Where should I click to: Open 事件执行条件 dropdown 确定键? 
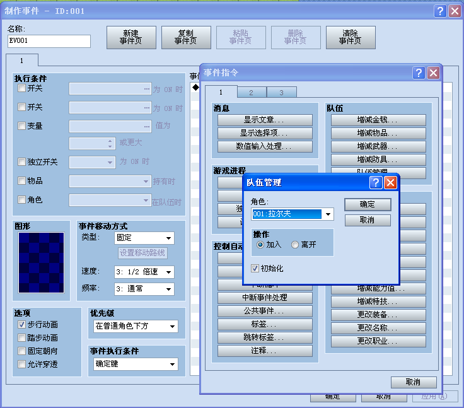(136, 364)
